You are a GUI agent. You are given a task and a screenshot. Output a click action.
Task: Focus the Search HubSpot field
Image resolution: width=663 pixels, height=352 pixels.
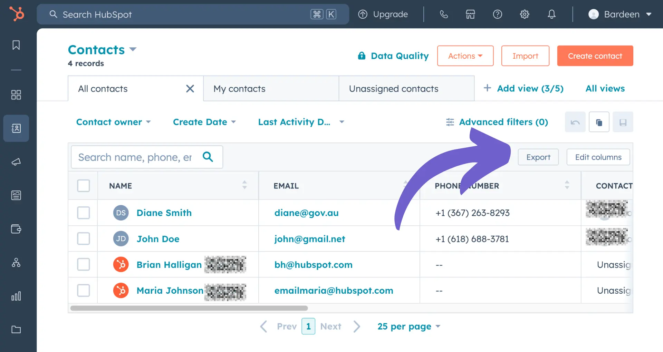pyautogui.click(x=193, y=14)
